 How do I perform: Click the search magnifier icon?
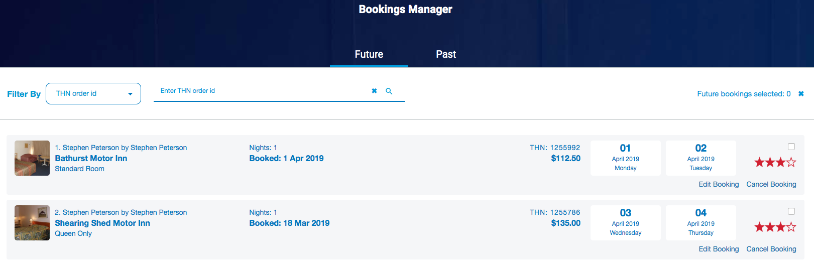389,91
